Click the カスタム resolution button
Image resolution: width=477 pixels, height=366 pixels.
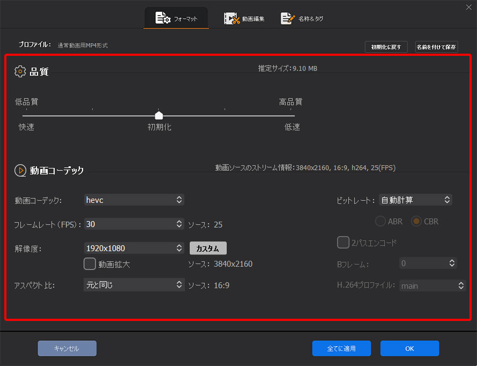click(x=208, y=248)
